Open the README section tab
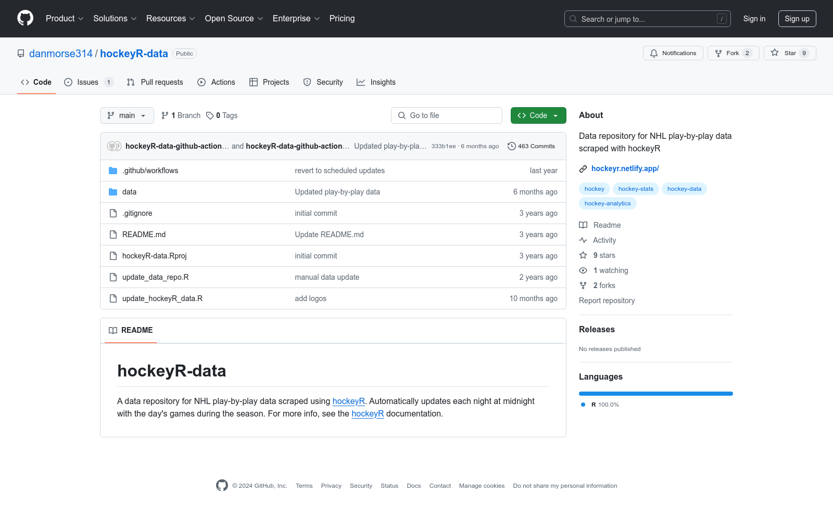The height and width of the screenshot is (520, 833). pyautogui.click(x=131, y=330)
